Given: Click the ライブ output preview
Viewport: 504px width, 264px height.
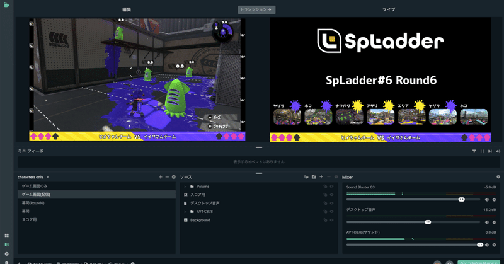Looking at the screenshot, I should click(x=381, y=79).
